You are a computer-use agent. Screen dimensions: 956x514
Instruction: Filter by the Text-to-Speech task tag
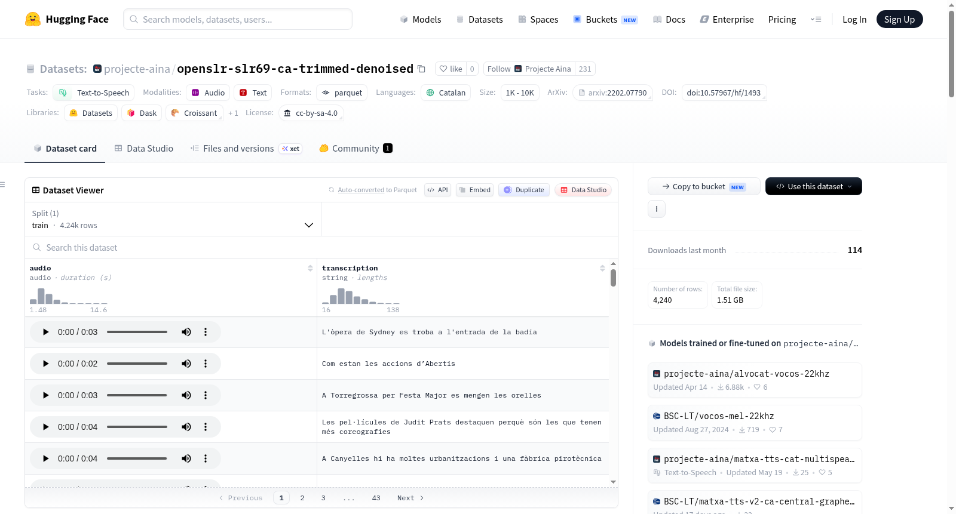[94, 93]
